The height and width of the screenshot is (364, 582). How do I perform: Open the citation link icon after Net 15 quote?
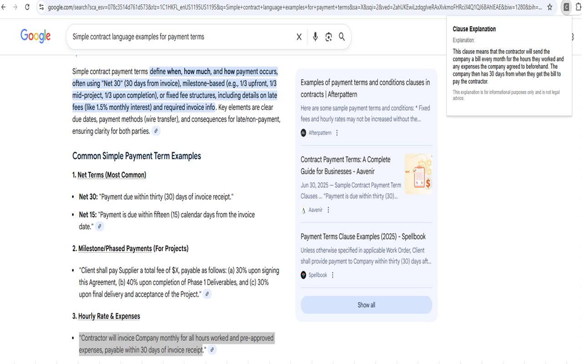click(99, 226)
